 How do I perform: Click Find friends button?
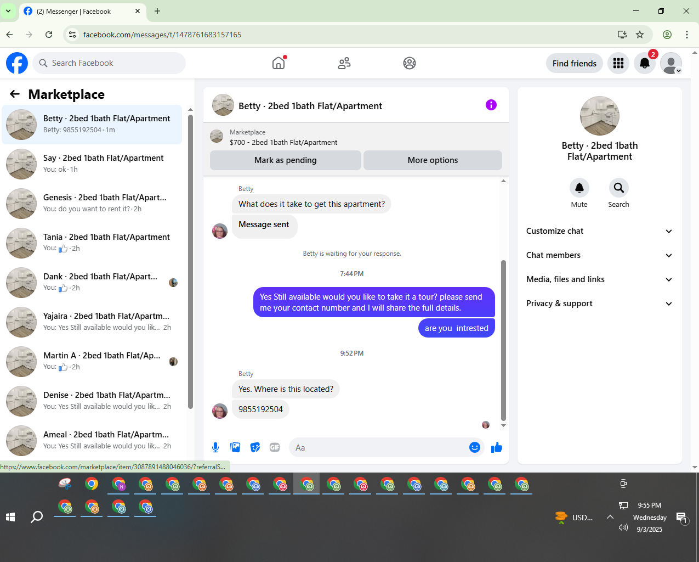tap(575, 63)
